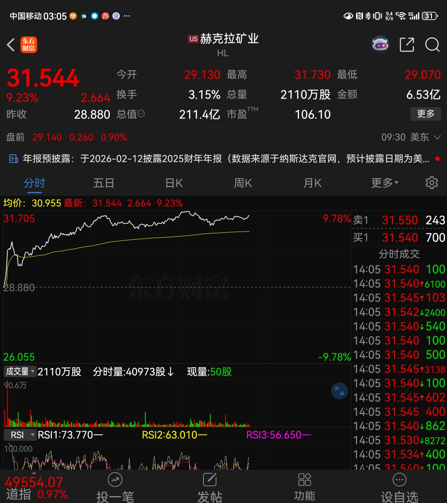Tap the 买1 31.540 quote row
The image size is (447, 503).
coord(399,238)
